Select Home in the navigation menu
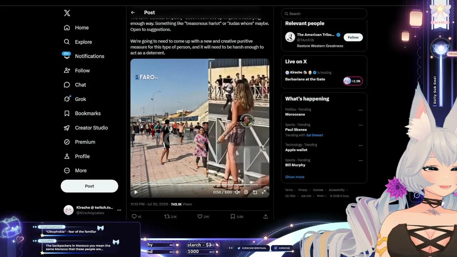The height and width of the screenshot is (257, 457). pyautogui.click(x=82, y=27)
